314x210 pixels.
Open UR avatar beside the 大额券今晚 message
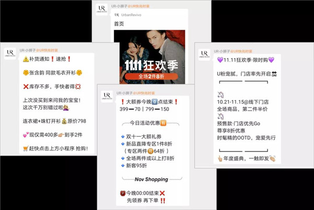click(x=107, y=96)
